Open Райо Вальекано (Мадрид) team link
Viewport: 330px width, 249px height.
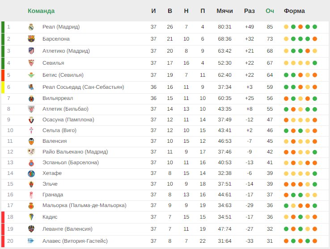click(75, 152)
